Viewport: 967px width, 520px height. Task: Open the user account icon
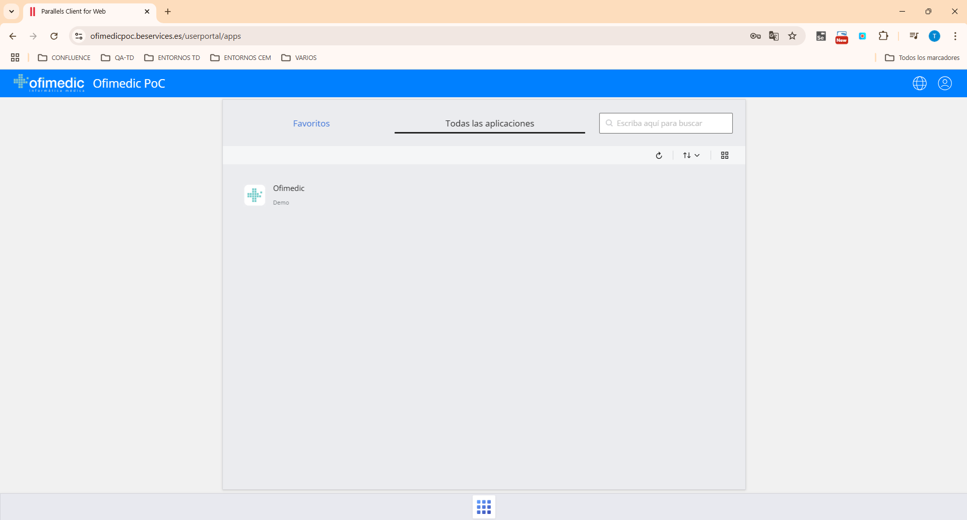click(944, 83)
